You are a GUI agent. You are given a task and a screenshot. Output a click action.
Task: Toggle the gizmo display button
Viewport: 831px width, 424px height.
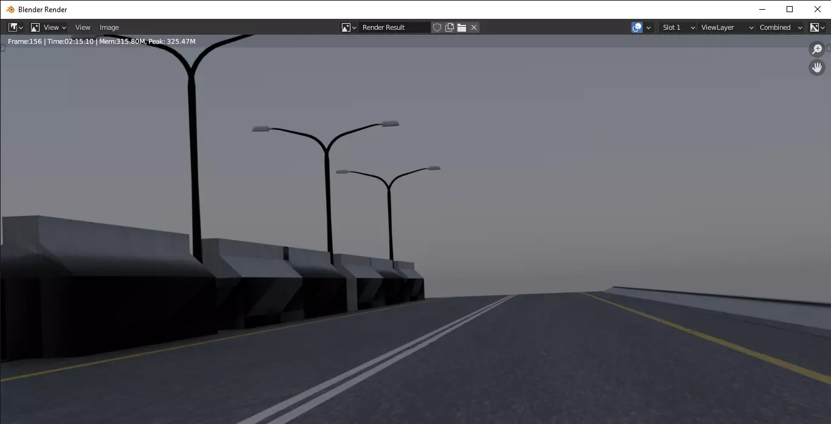[637, 27]
